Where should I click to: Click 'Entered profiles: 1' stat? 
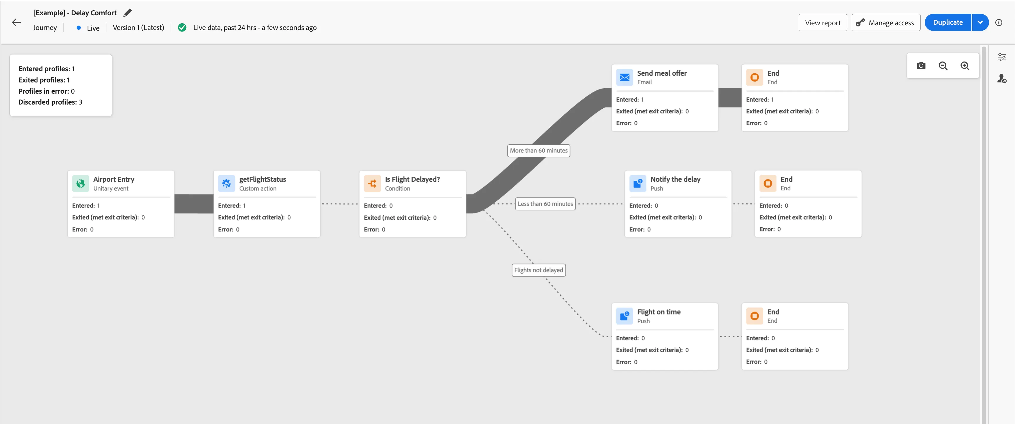[x=46, y=69]
